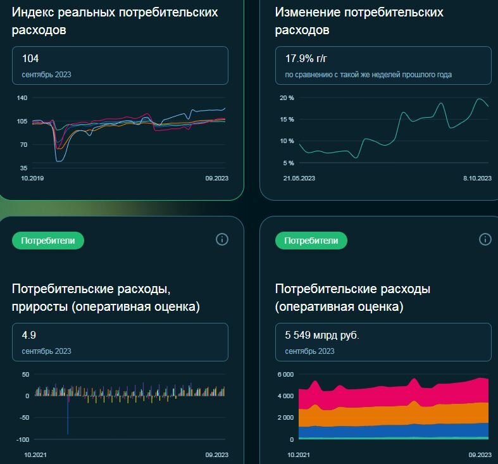Image resolution: width=498 pixels, height=464 pixels.
Task: Click the 20 % axis label
Action: [287, 98]
